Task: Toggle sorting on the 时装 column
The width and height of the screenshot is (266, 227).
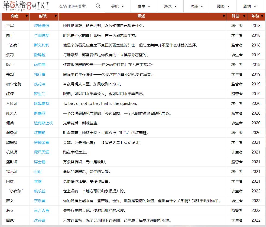Action: point(55,16)
